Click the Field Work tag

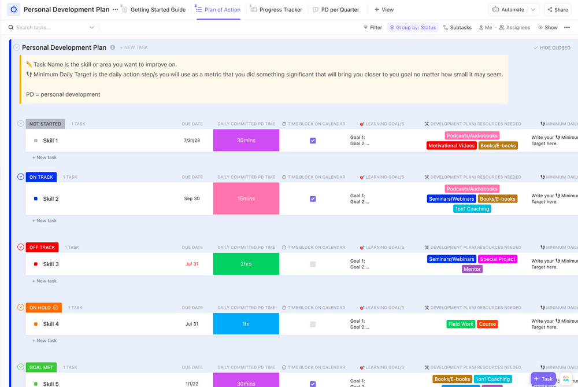(x=461, y=325)
